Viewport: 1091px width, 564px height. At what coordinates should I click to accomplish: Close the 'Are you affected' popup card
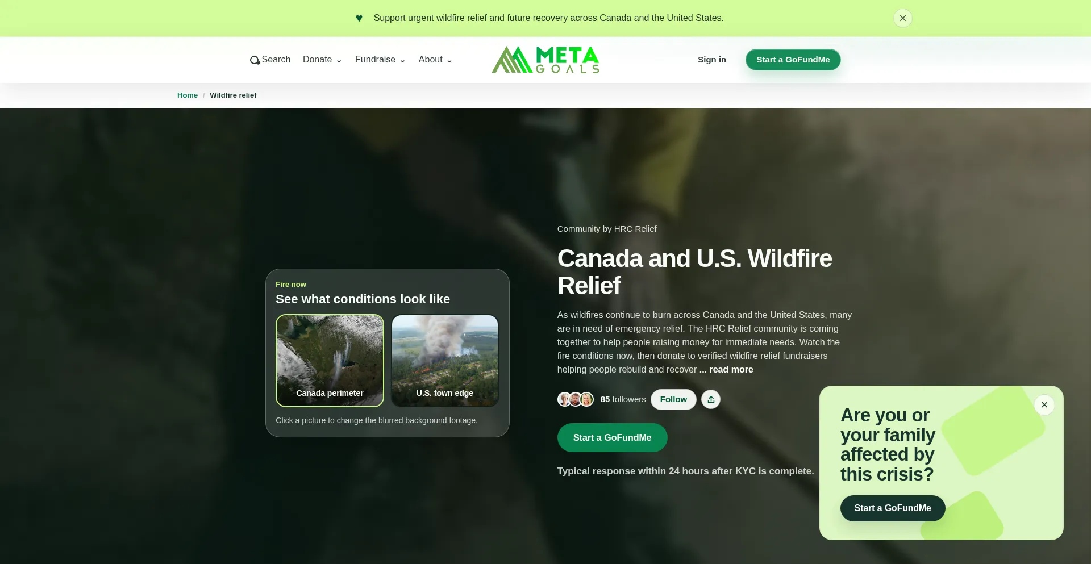coord(1044,405)
